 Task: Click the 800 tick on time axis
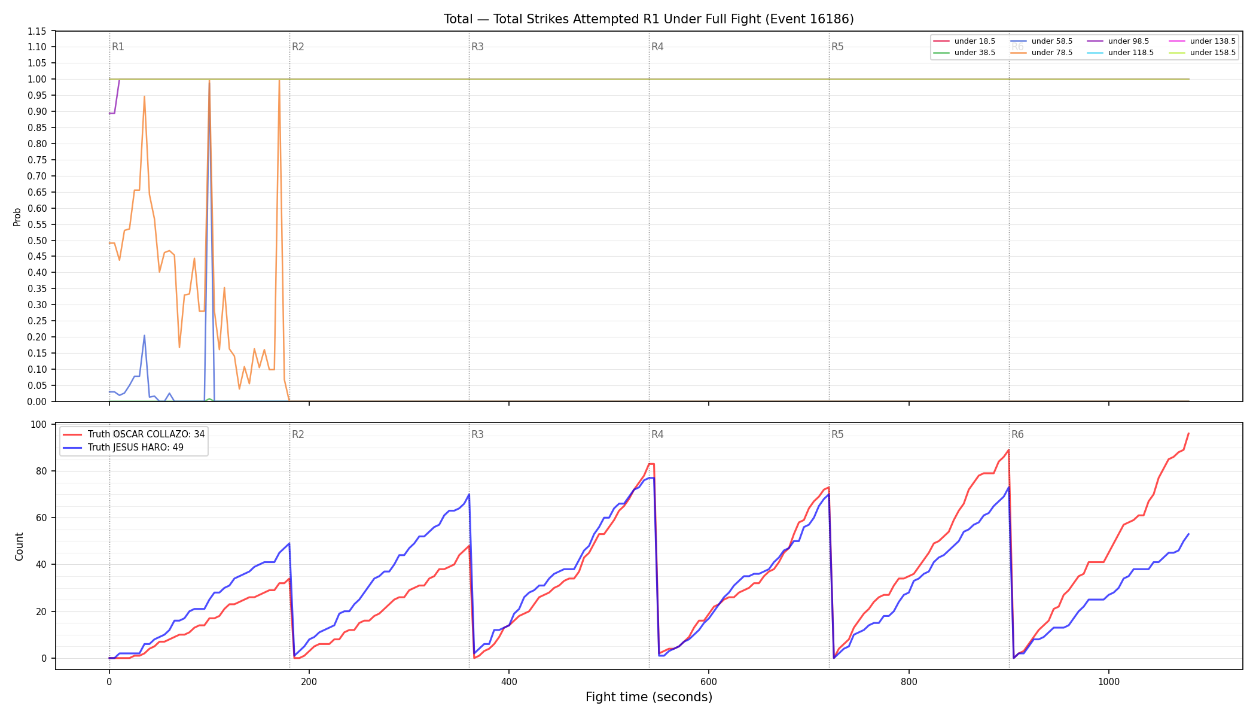[x=909, y=682]
